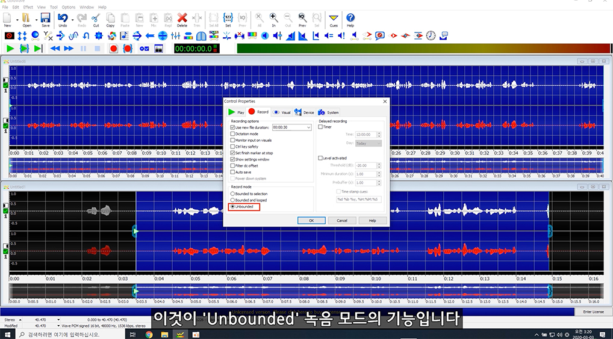Enable Monitor input on visuals checkbox

point(232,140)
